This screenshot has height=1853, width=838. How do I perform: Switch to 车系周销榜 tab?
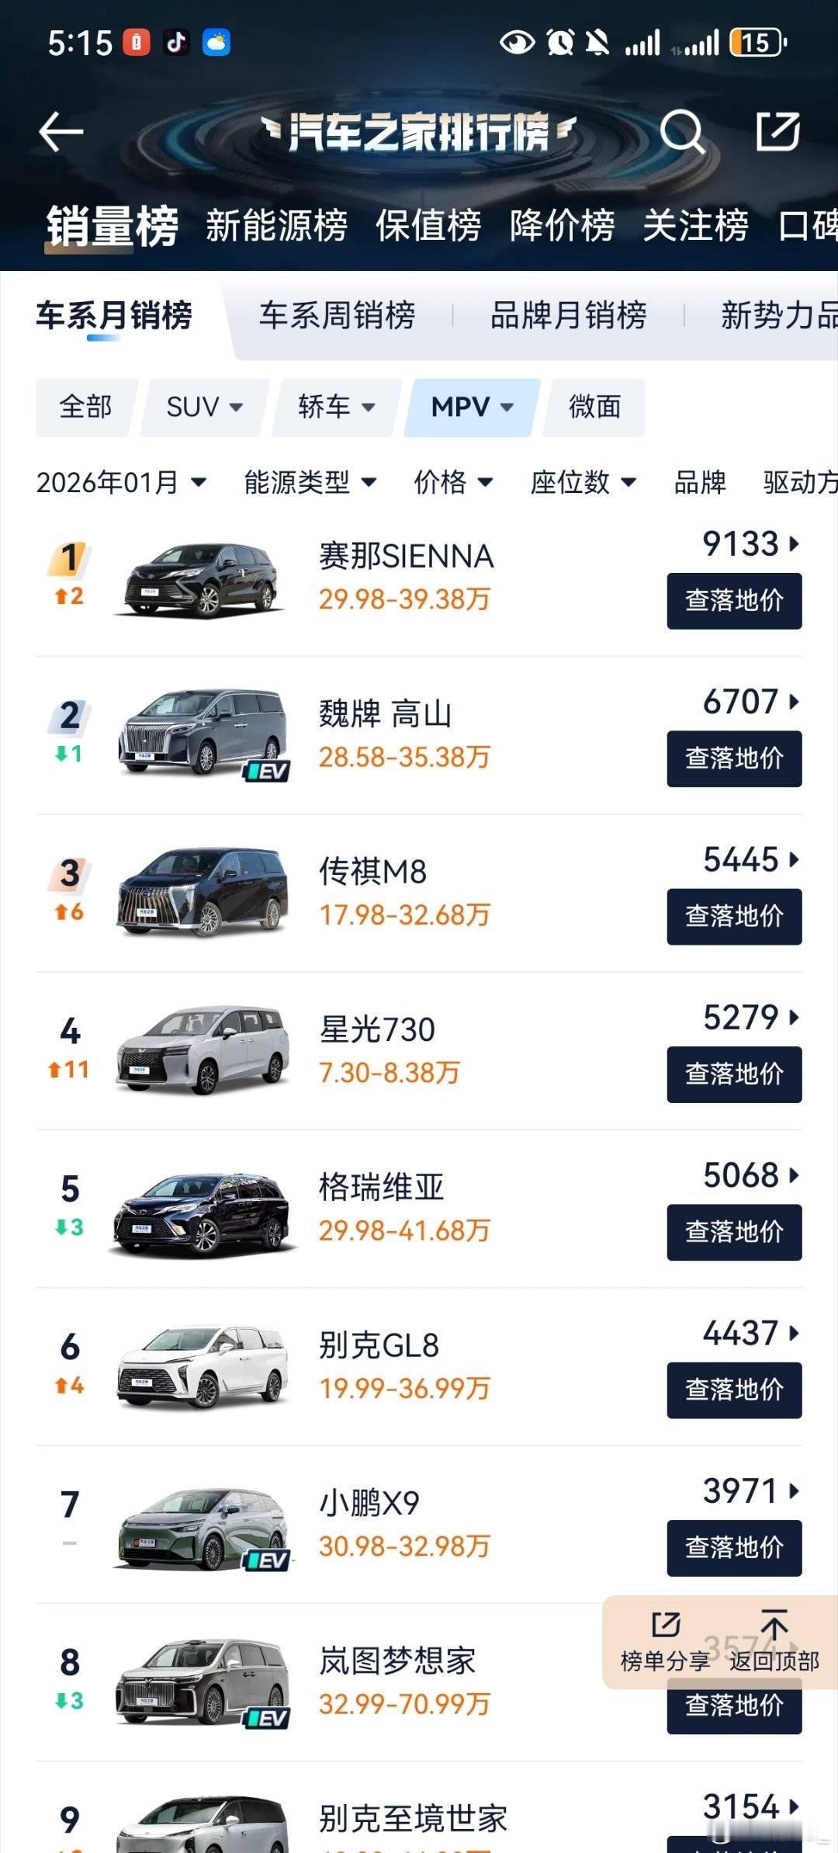[x=338, y=315]
